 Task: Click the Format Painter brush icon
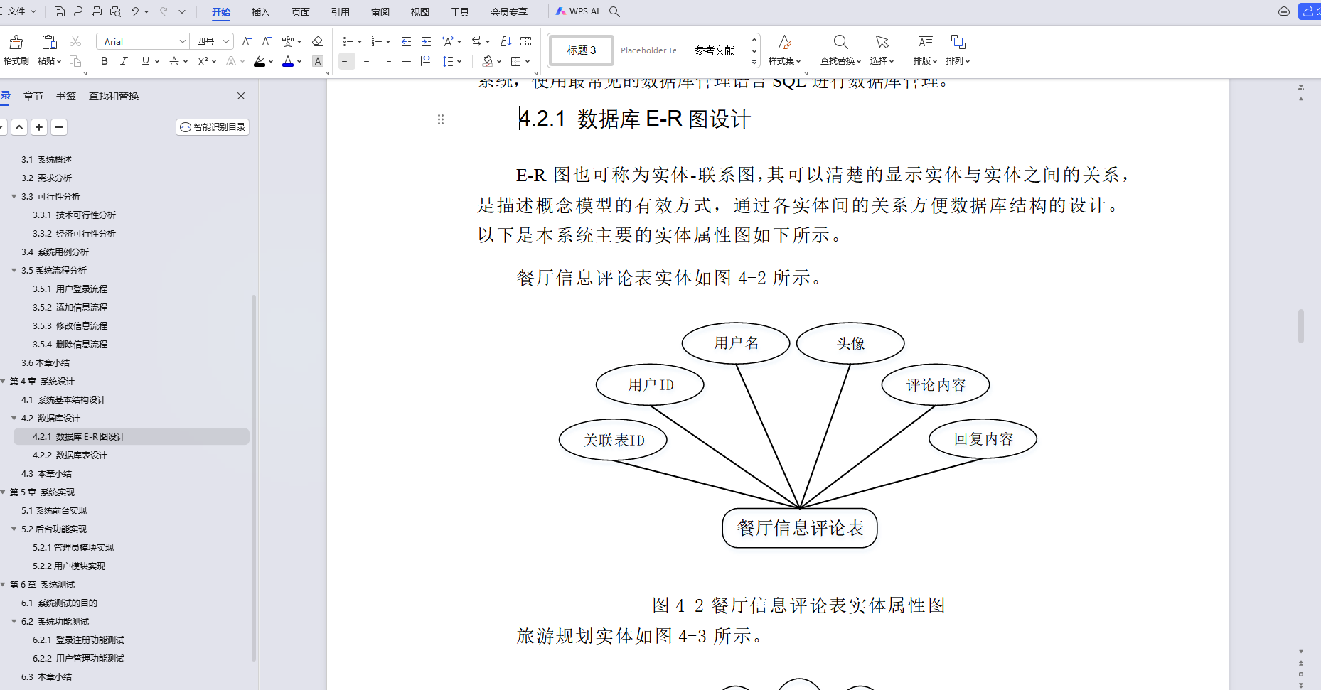tap(16, 43)
